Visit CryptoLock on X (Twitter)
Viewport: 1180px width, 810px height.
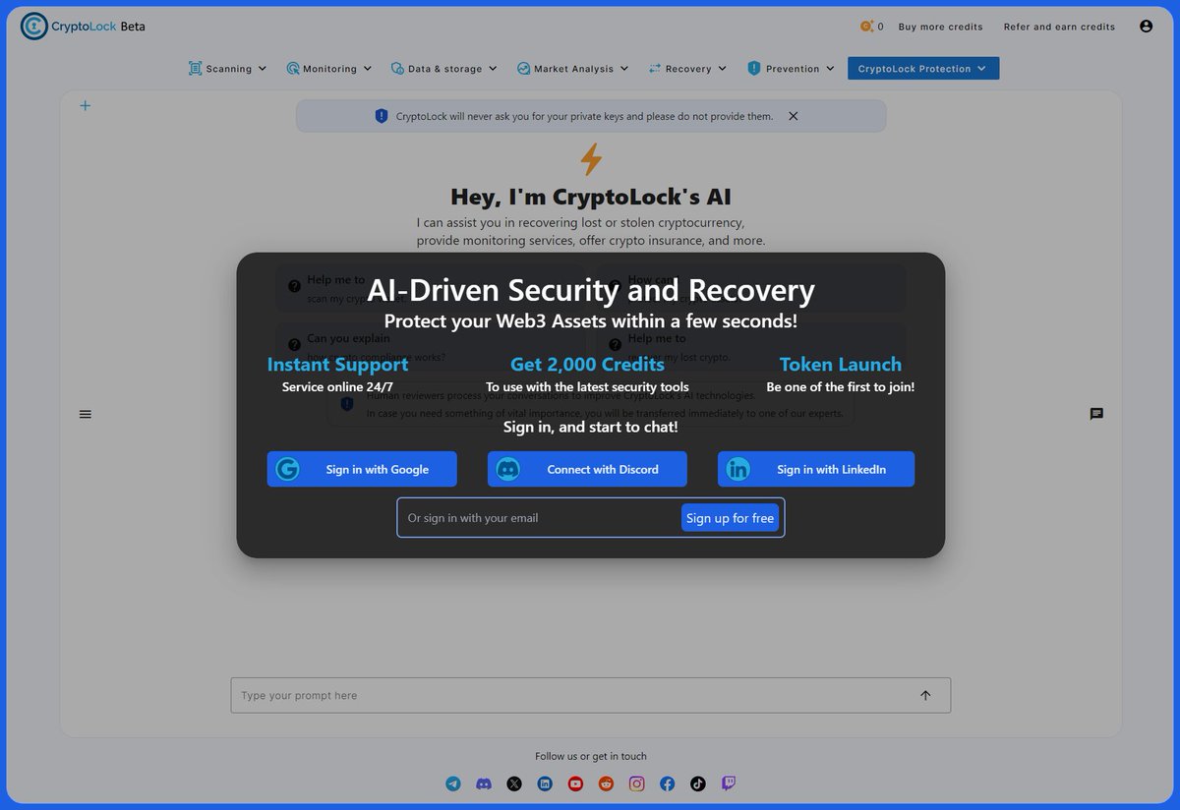(x=514, y=783)
